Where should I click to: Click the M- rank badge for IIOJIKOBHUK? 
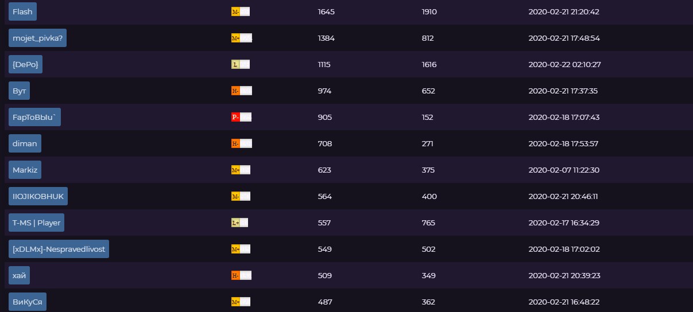point(241,197)
